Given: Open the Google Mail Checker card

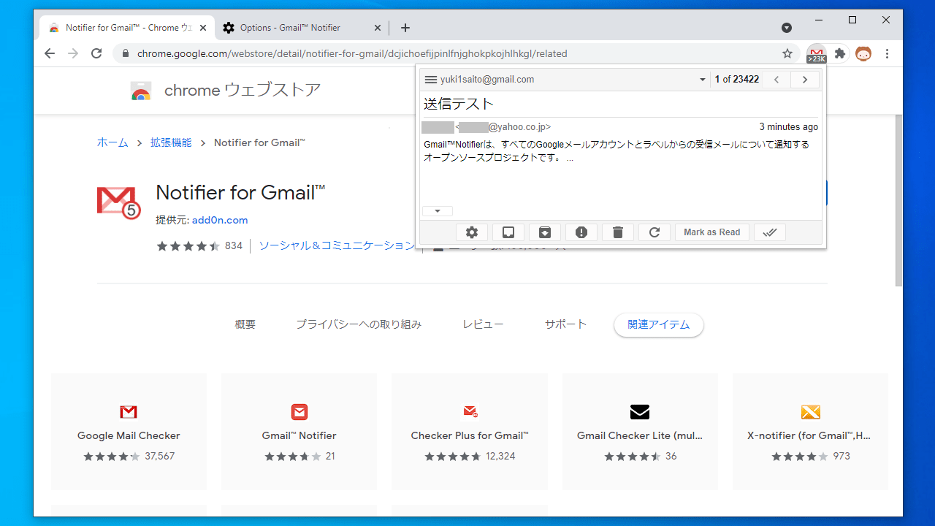Looking at the screenshot, I should [x=129, y=432].
